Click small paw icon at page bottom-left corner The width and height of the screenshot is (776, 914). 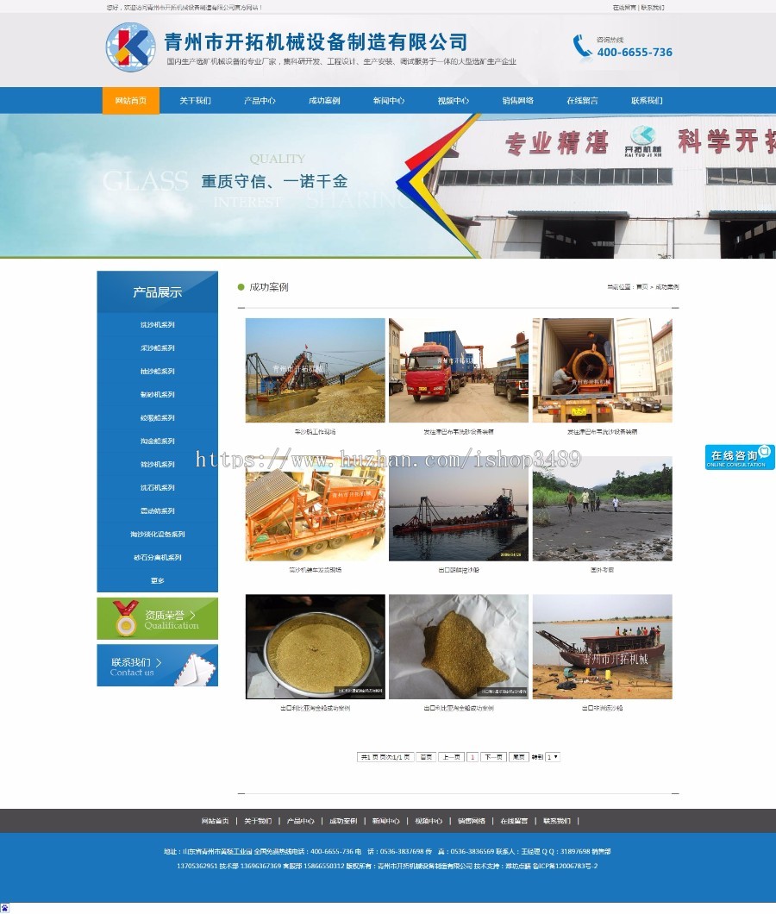(4, 908)
